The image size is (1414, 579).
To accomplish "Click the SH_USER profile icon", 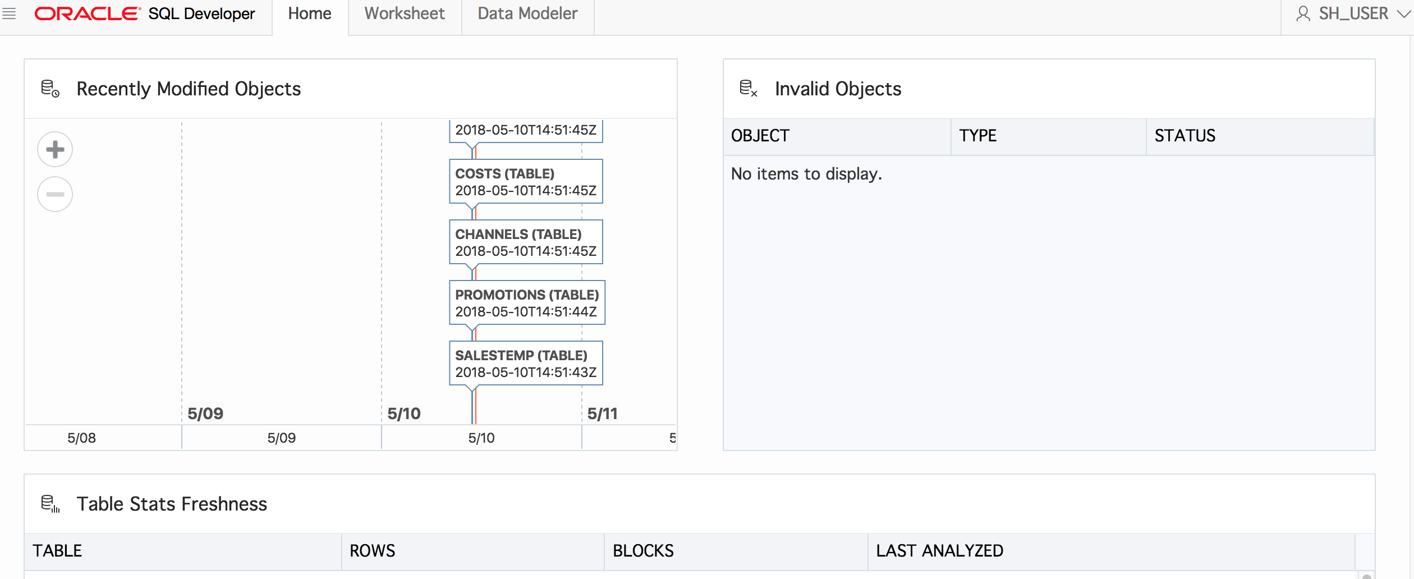I will (1303, 13).
